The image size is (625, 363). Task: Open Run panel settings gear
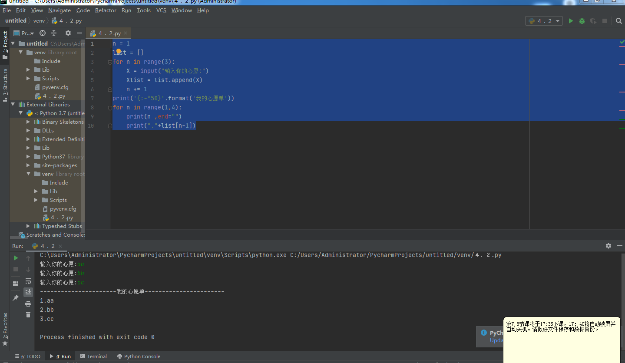[x=608, y=246]
